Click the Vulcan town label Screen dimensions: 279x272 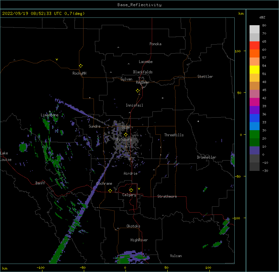176,256
